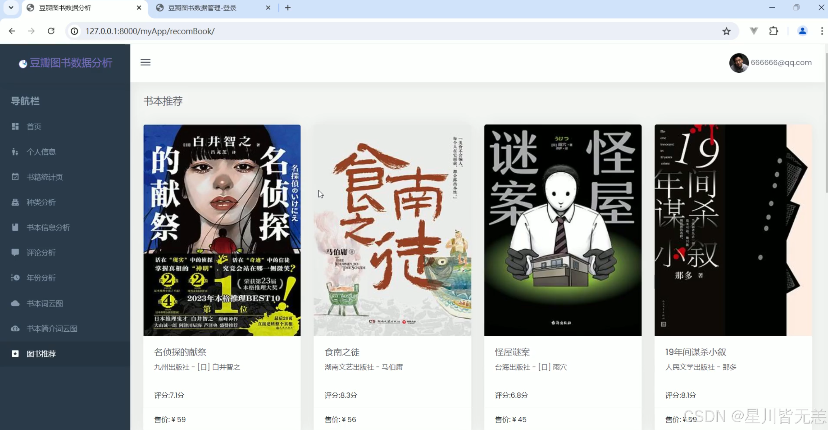828x430 pixels.
Task: Click the book word cloud icon
Action: pos(15,303)
